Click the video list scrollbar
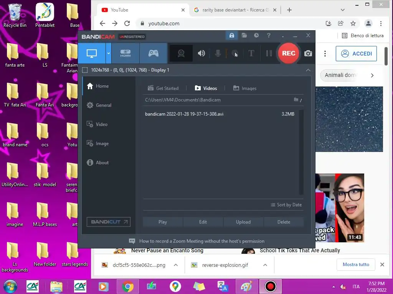 click(x=301, y=152)
